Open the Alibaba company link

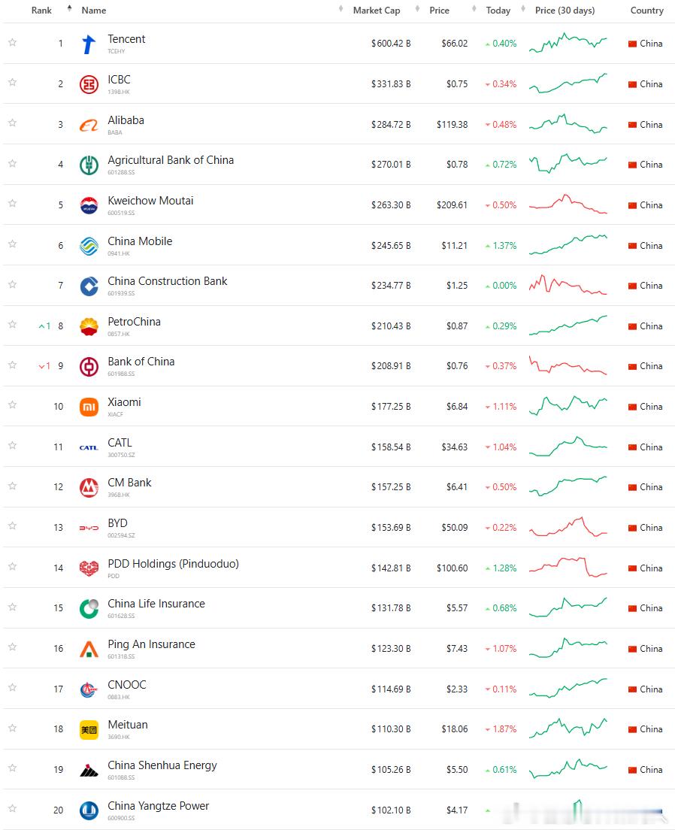pyautogui.click(x=126, y=120)
